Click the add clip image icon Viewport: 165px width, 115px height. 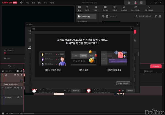pyautogui.click(x=107, y=16)
